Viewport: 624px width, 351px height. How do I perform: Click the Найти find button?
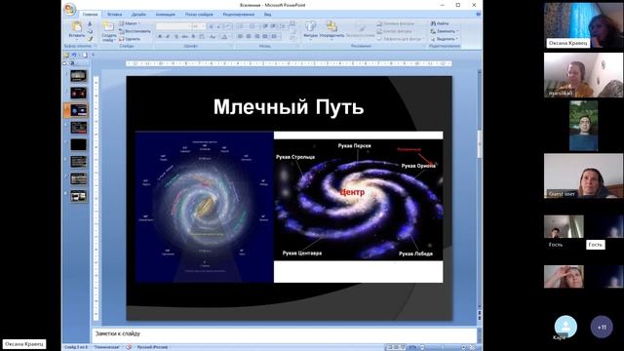coord(440,23)
